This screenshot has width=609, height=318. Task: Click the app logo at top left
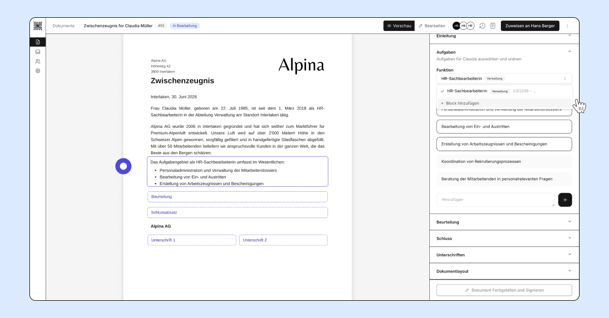(38, 26)
